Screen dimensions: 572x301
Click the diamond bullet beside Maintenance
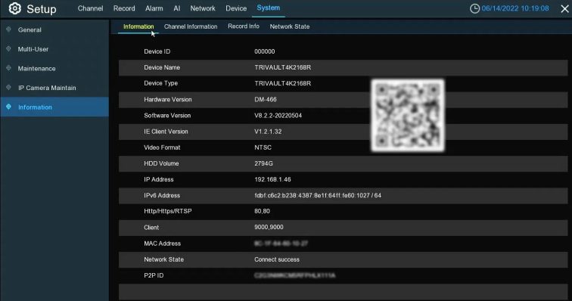(9, 68)
